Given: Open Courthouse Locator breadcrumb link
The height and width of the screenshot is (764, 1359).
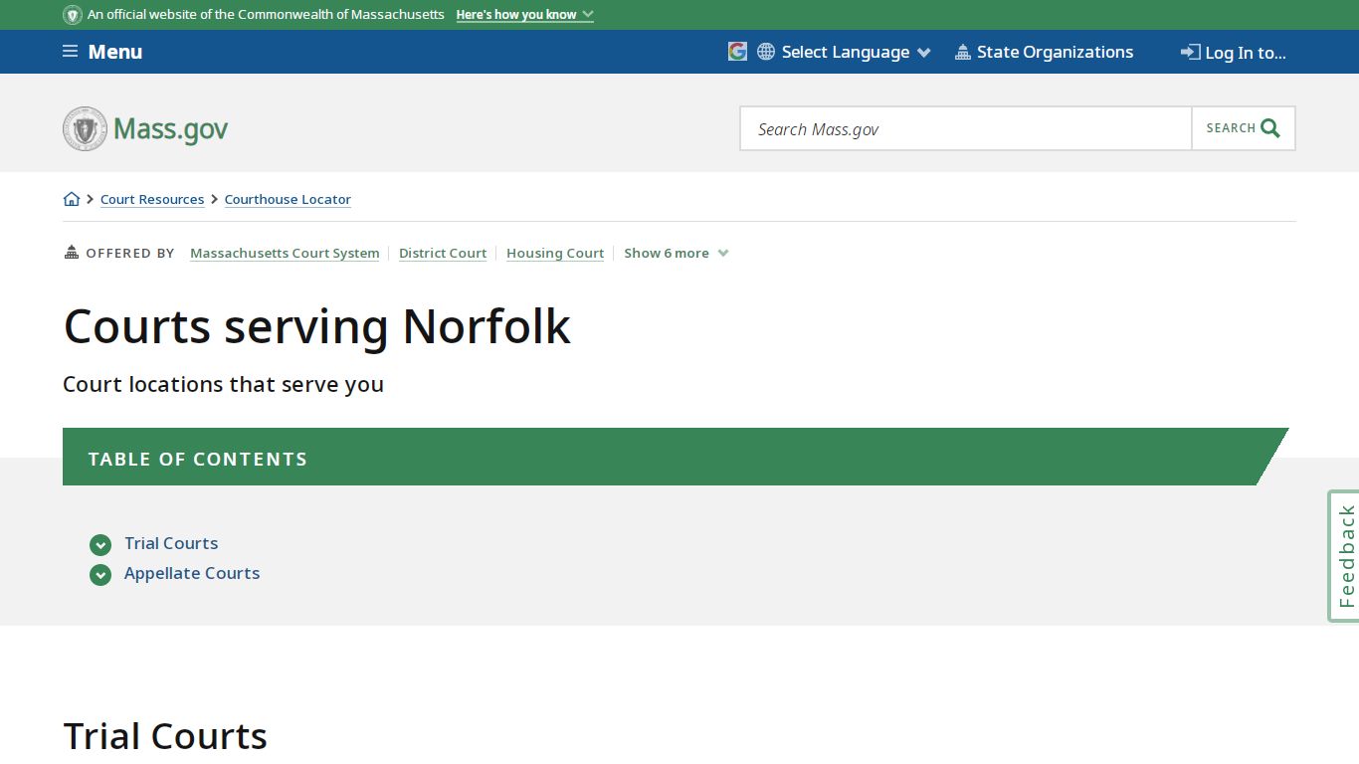Looking at the screenshot, I should pos(288,199).
